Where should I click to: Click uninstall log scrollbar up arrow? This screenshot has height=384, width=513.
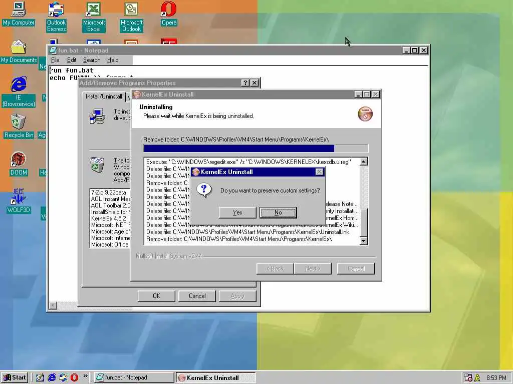tap(364, 161)
